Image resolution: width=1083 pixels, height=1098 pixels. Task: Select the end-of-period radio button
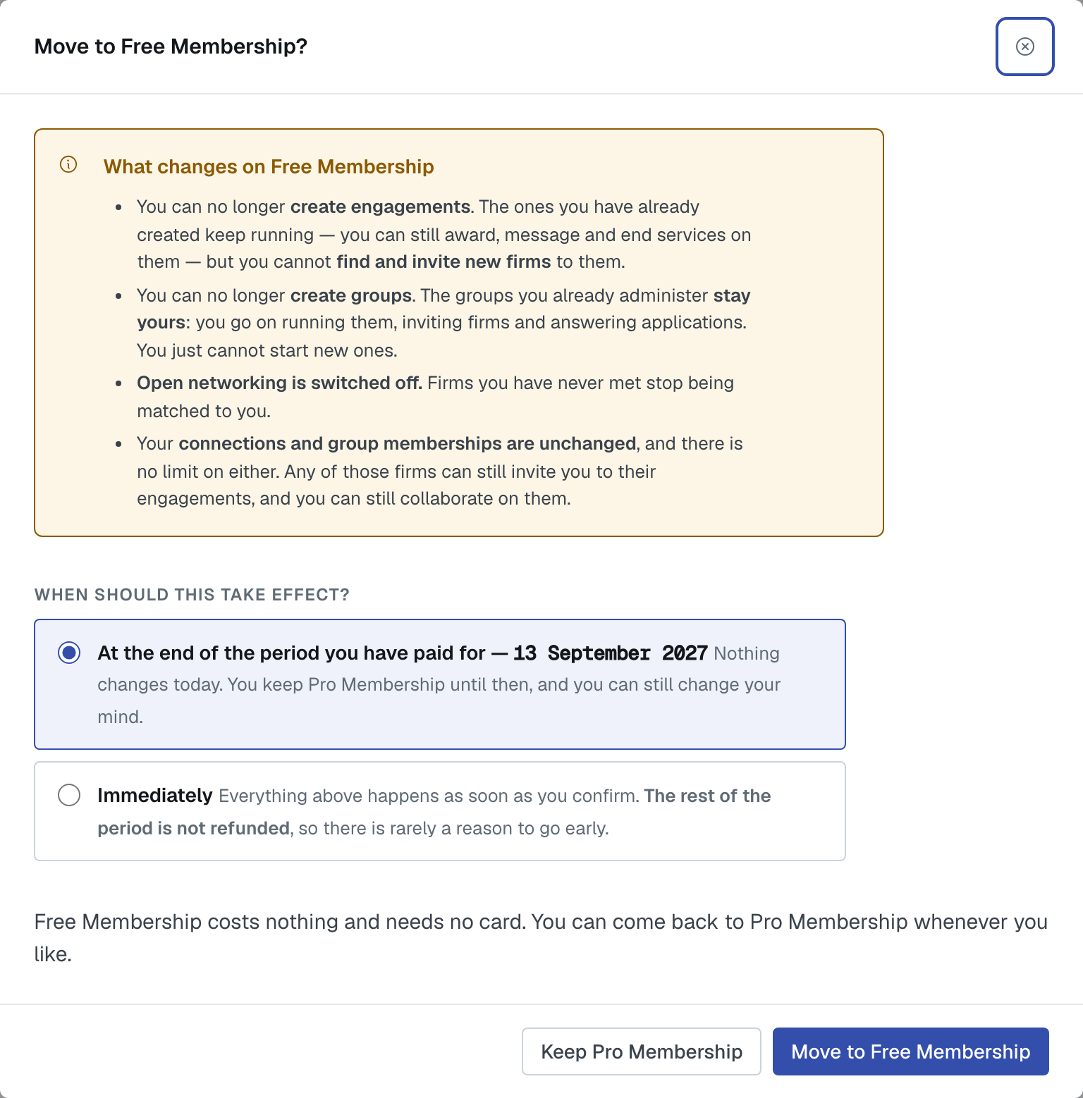(69, 653)
